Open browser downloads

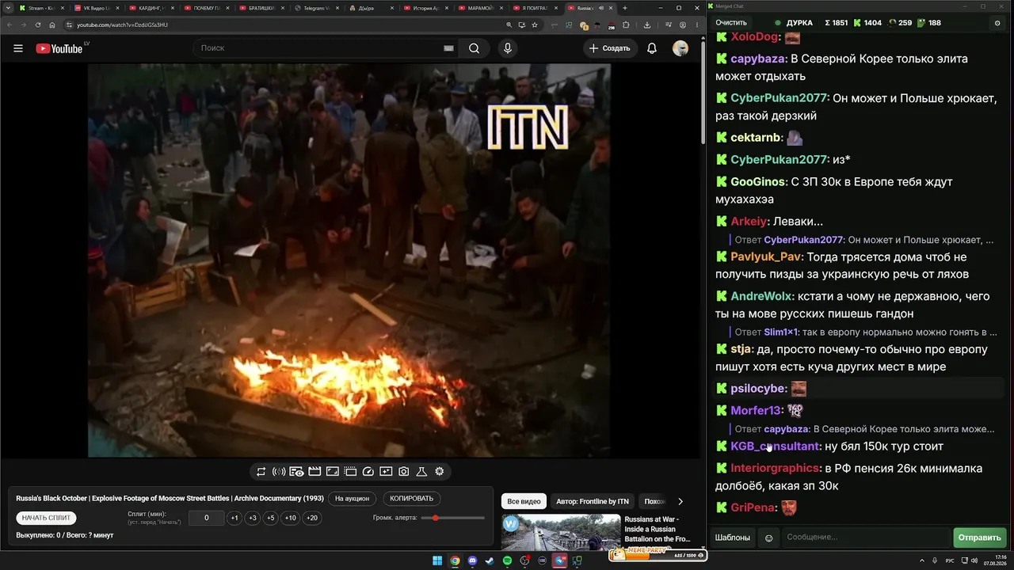tap(647, 25)
